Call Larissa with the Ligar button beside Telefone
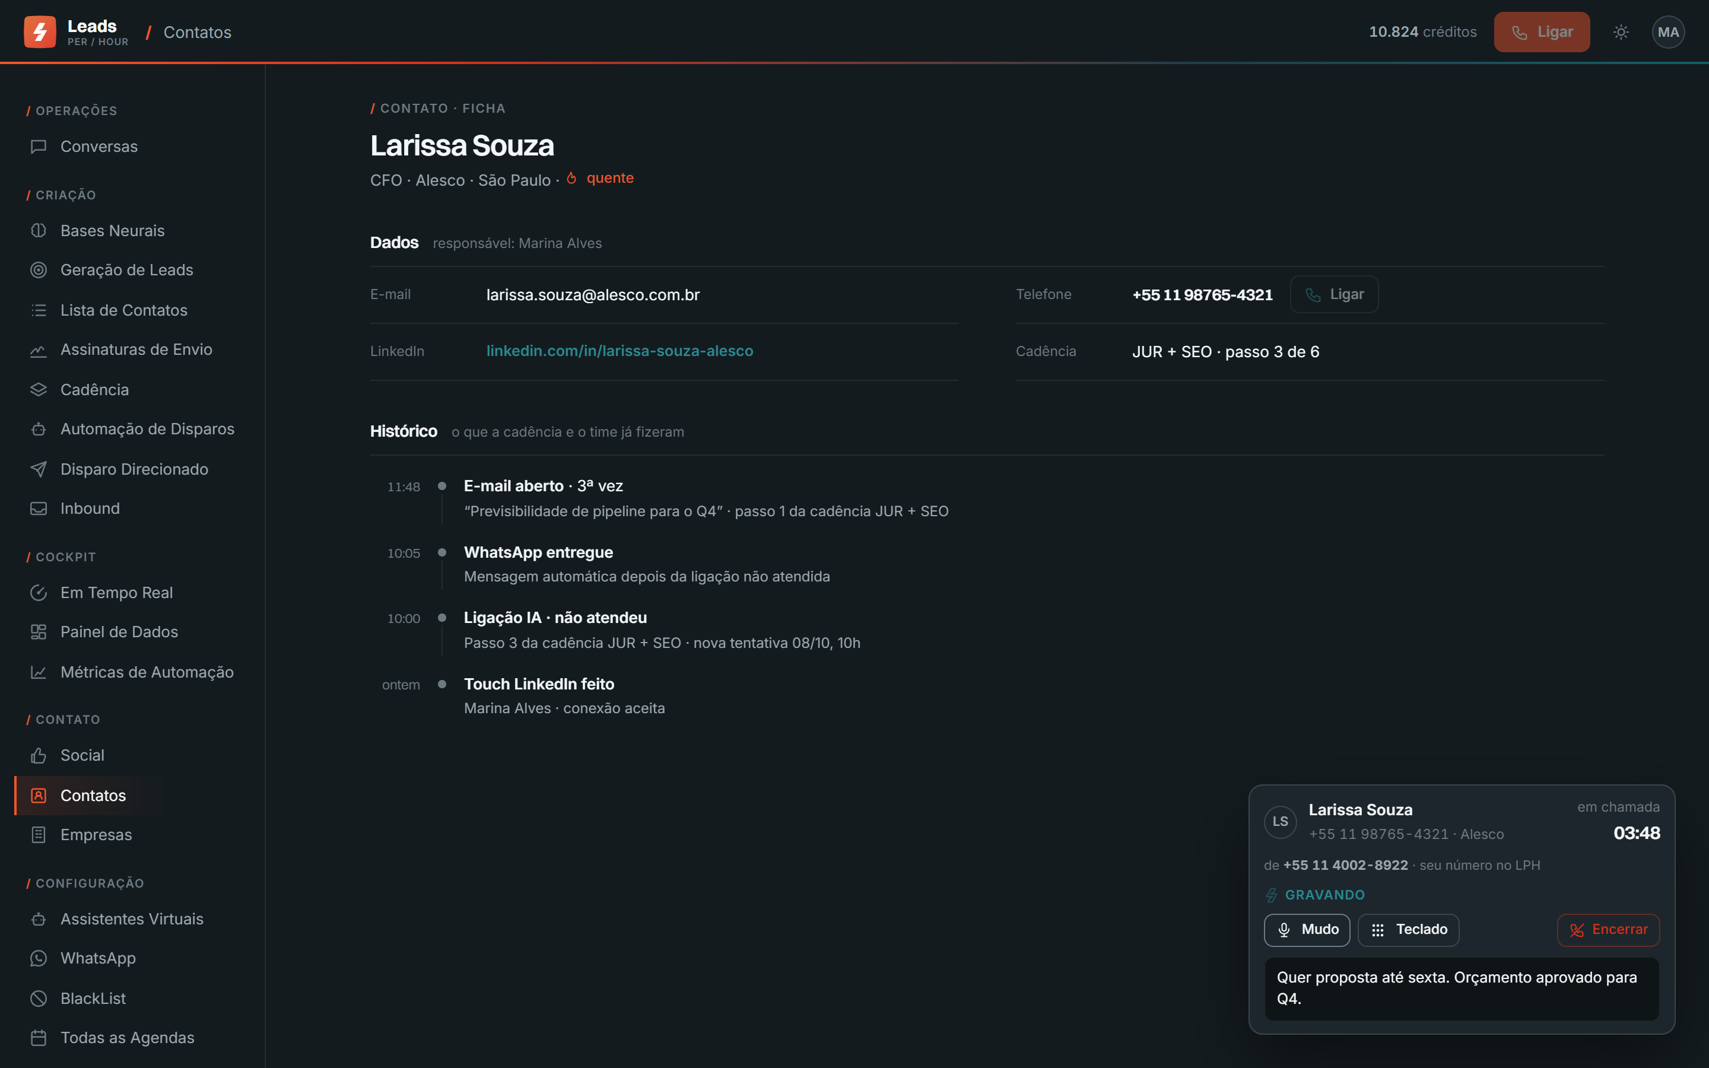The image size is (1709, 1068). [x=1334, y=294]
